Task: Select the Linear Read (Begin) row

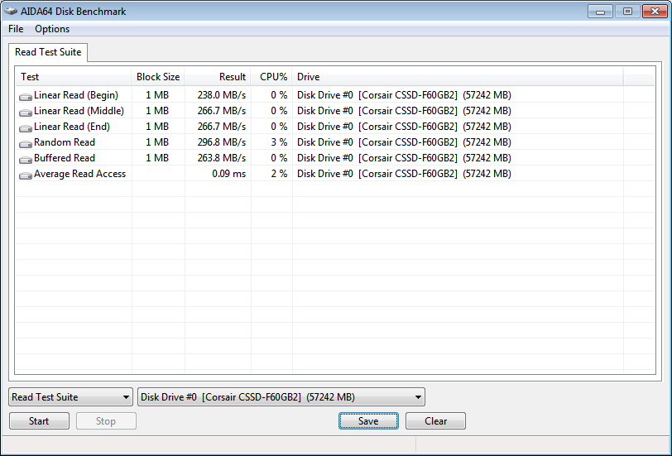Action: point(335,95)
